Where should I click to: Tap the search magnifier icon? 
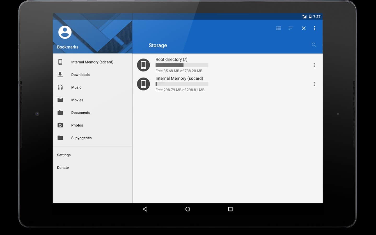314,45
